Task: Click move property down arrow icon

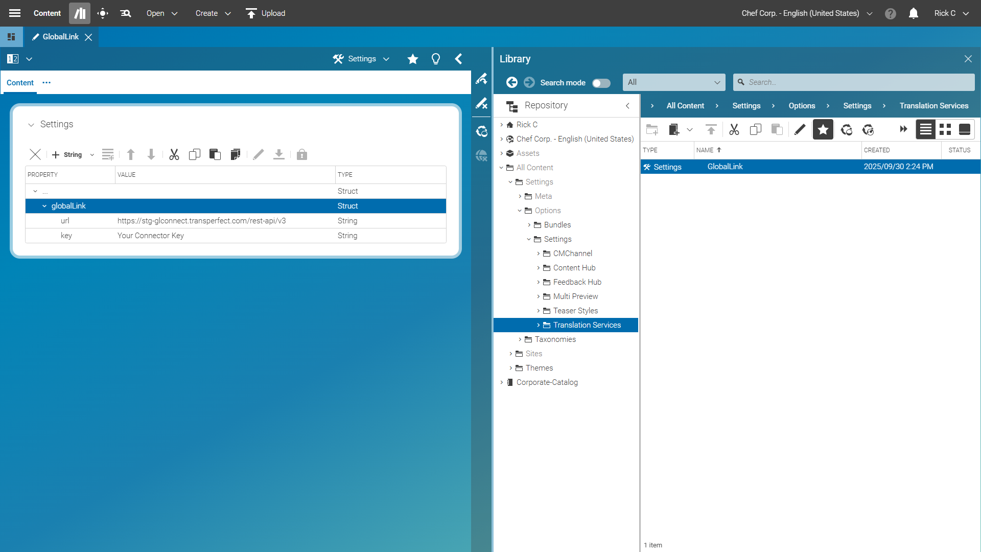Action: [151, 154]
